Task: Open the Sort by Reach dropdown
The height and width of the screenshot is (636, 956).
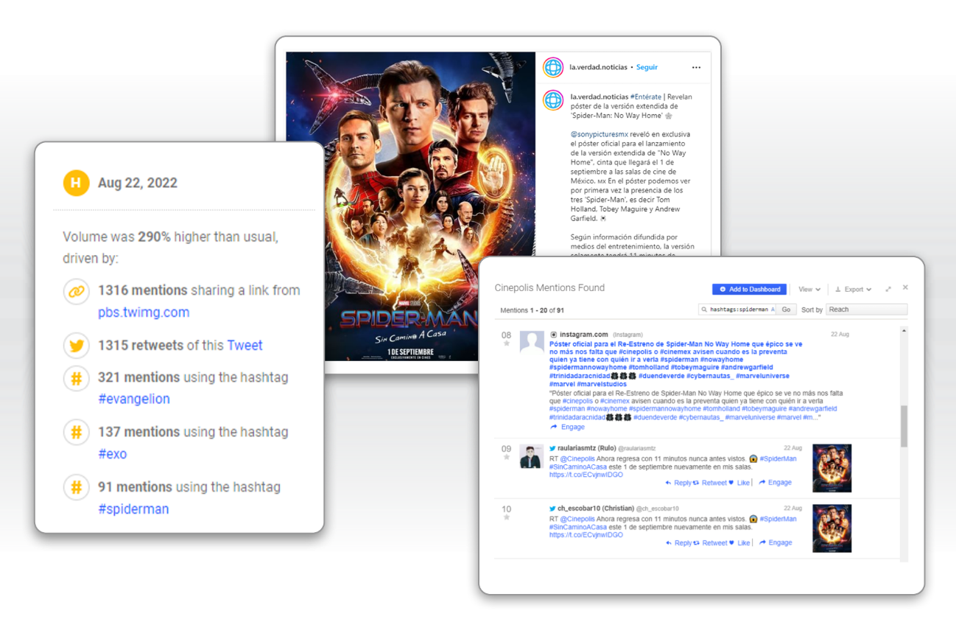Action: pos(866,310)
